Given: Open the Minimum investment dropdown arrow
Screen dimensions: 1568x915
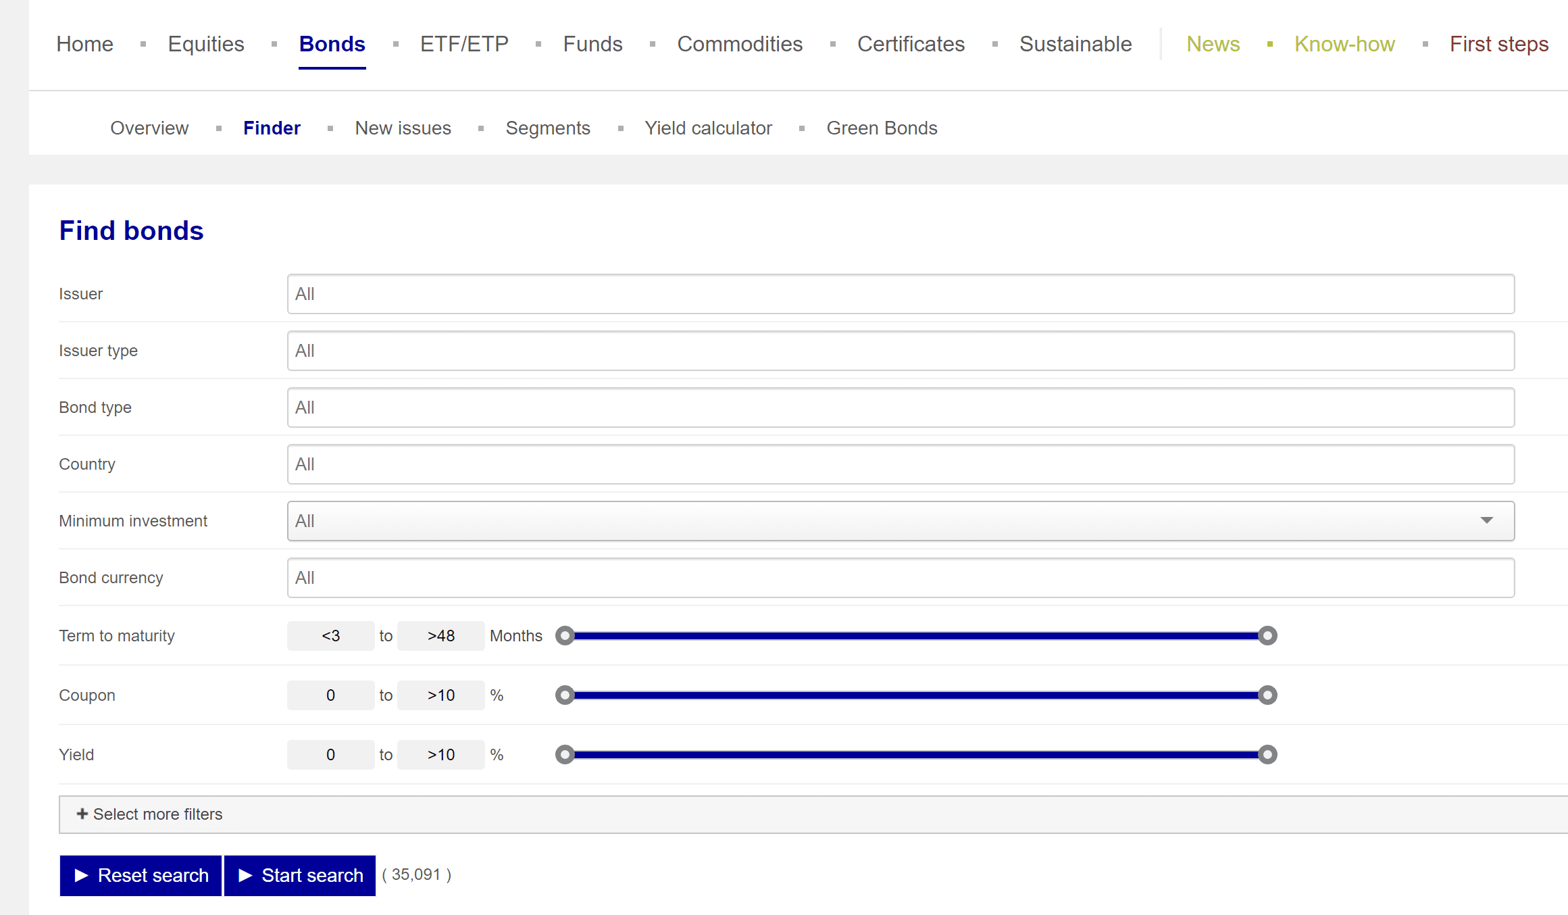Looking at the screenshot, I should pos(1486,520).
